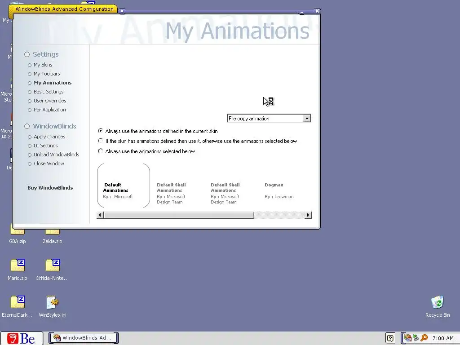460x345 pixels.
Task: Select the Mario.zip archive icon
Action: click(x=18, y=265)
